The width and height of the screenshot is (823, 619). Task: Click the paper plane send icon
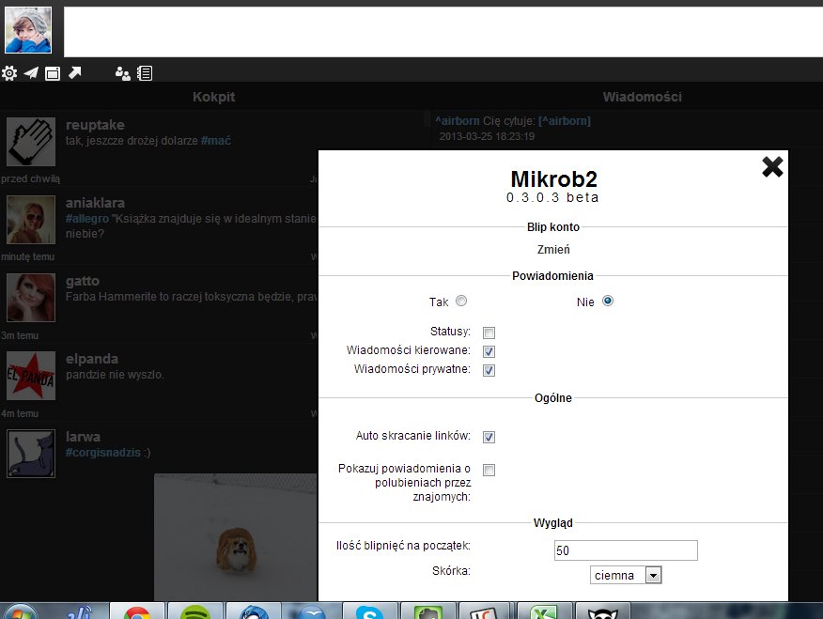pyautogui.click(x=31, y=73)
